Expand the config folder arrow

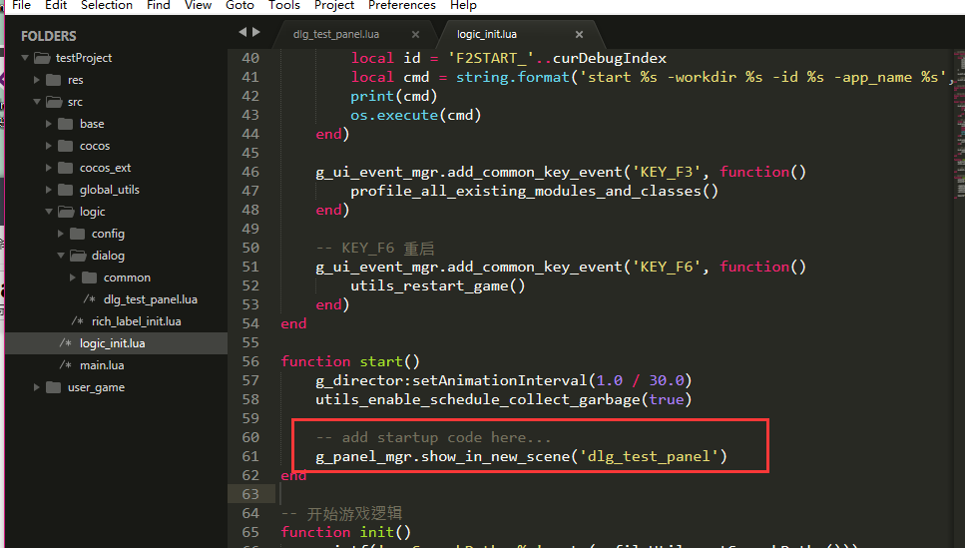(x=60, y=234)
